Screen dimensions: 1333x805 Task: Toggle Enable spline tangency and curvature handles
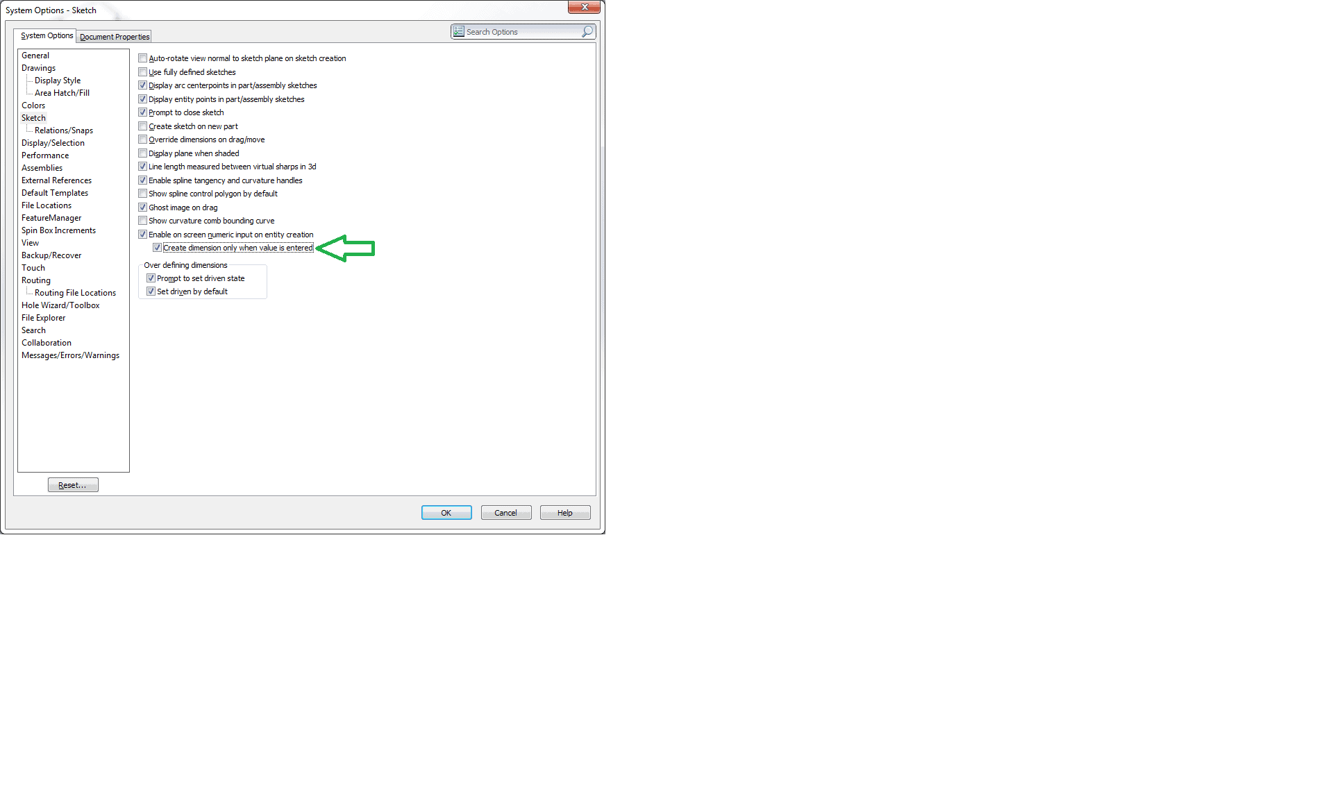[142, 180]
